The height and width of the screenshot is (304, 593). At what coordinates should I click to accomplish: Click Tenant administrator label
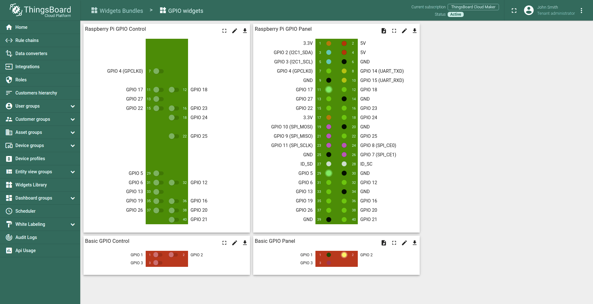tap(556, 13)
